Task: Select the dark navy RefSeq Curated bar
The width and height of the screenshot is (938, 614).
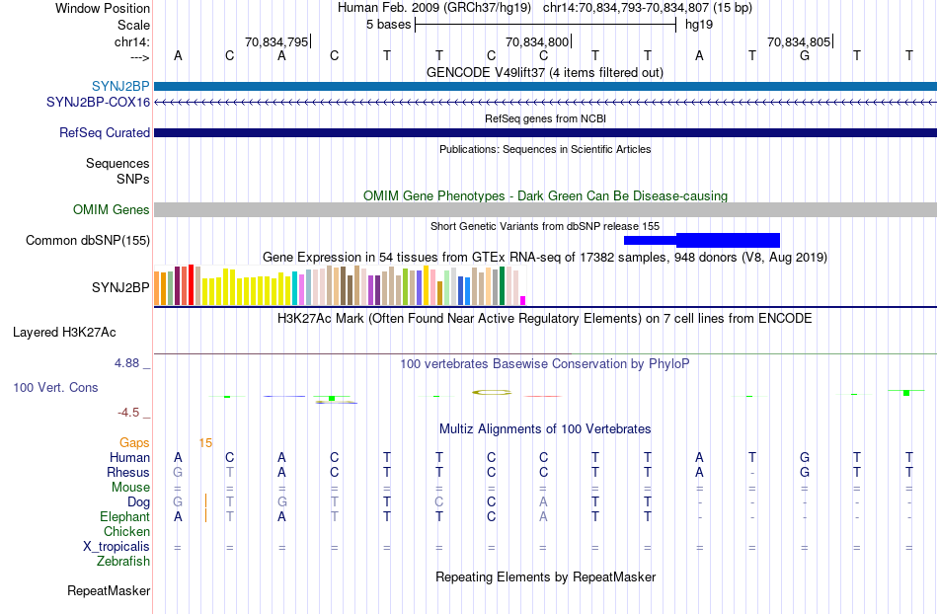Action: click(546, 132)
